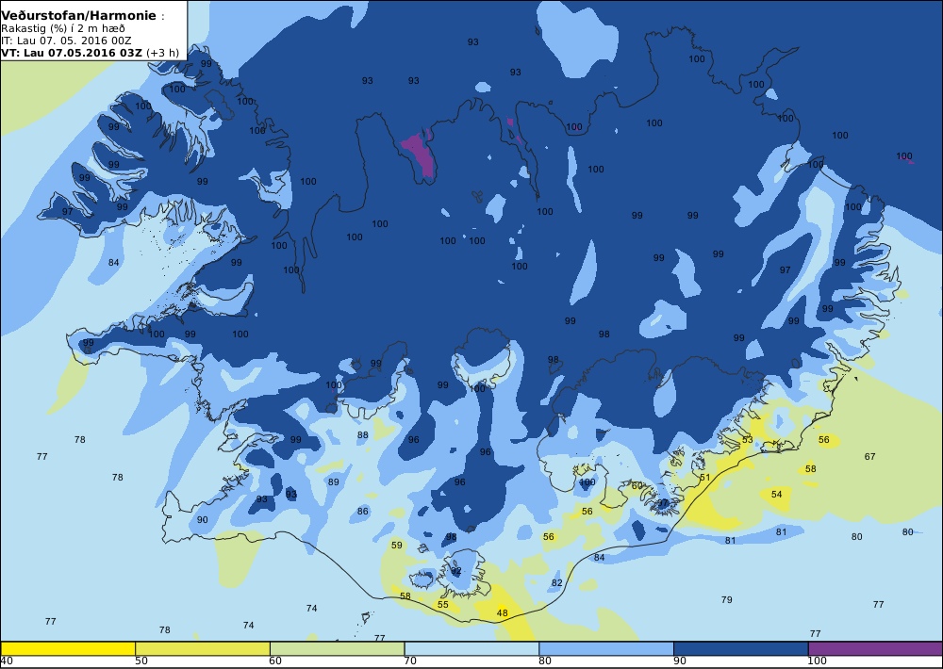The height and width of the screenshot is (669, 943).
Task: Pick the dark blue 90–100 legend swatch
Action: coord(741,648)
